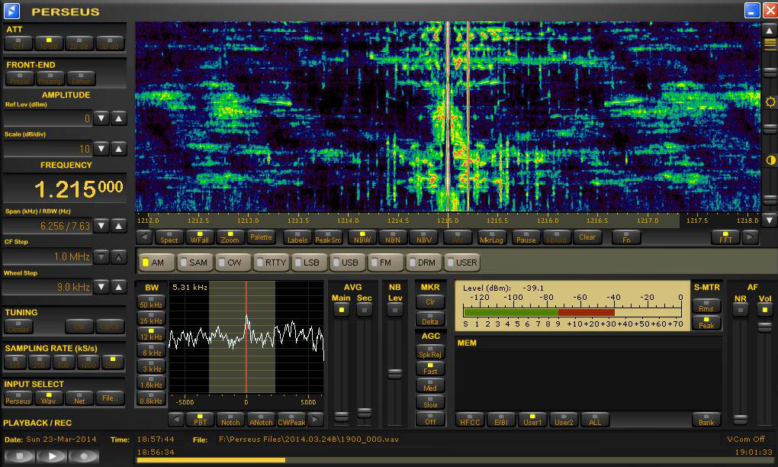Switch to RTTY mode
The height and width of the screenshot is (467, 778).
272,262
